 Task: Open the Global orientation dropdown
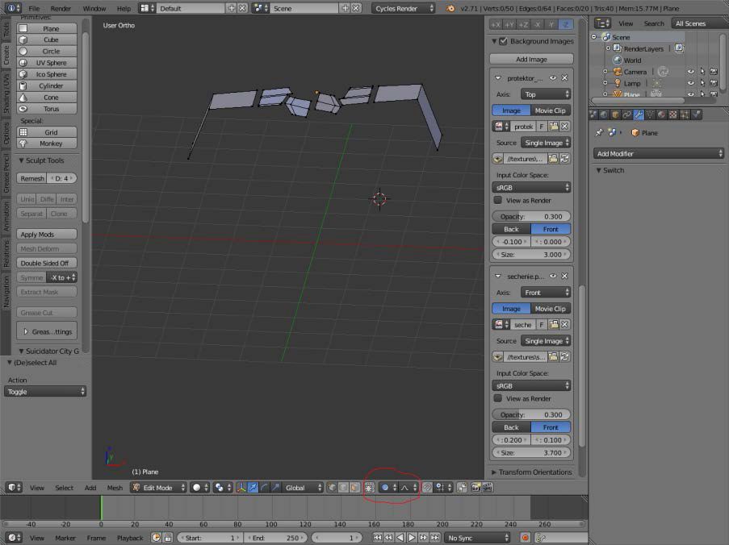(303, 488)
